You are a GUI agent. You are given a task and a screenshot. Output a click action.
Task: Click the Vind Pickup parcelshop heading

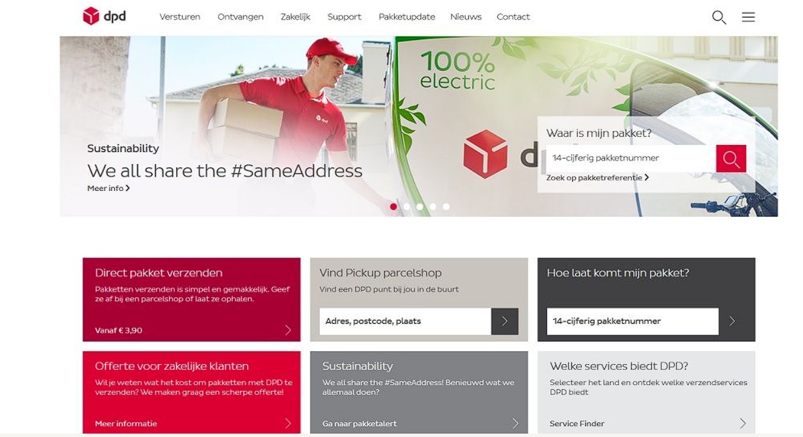(381, 273)
